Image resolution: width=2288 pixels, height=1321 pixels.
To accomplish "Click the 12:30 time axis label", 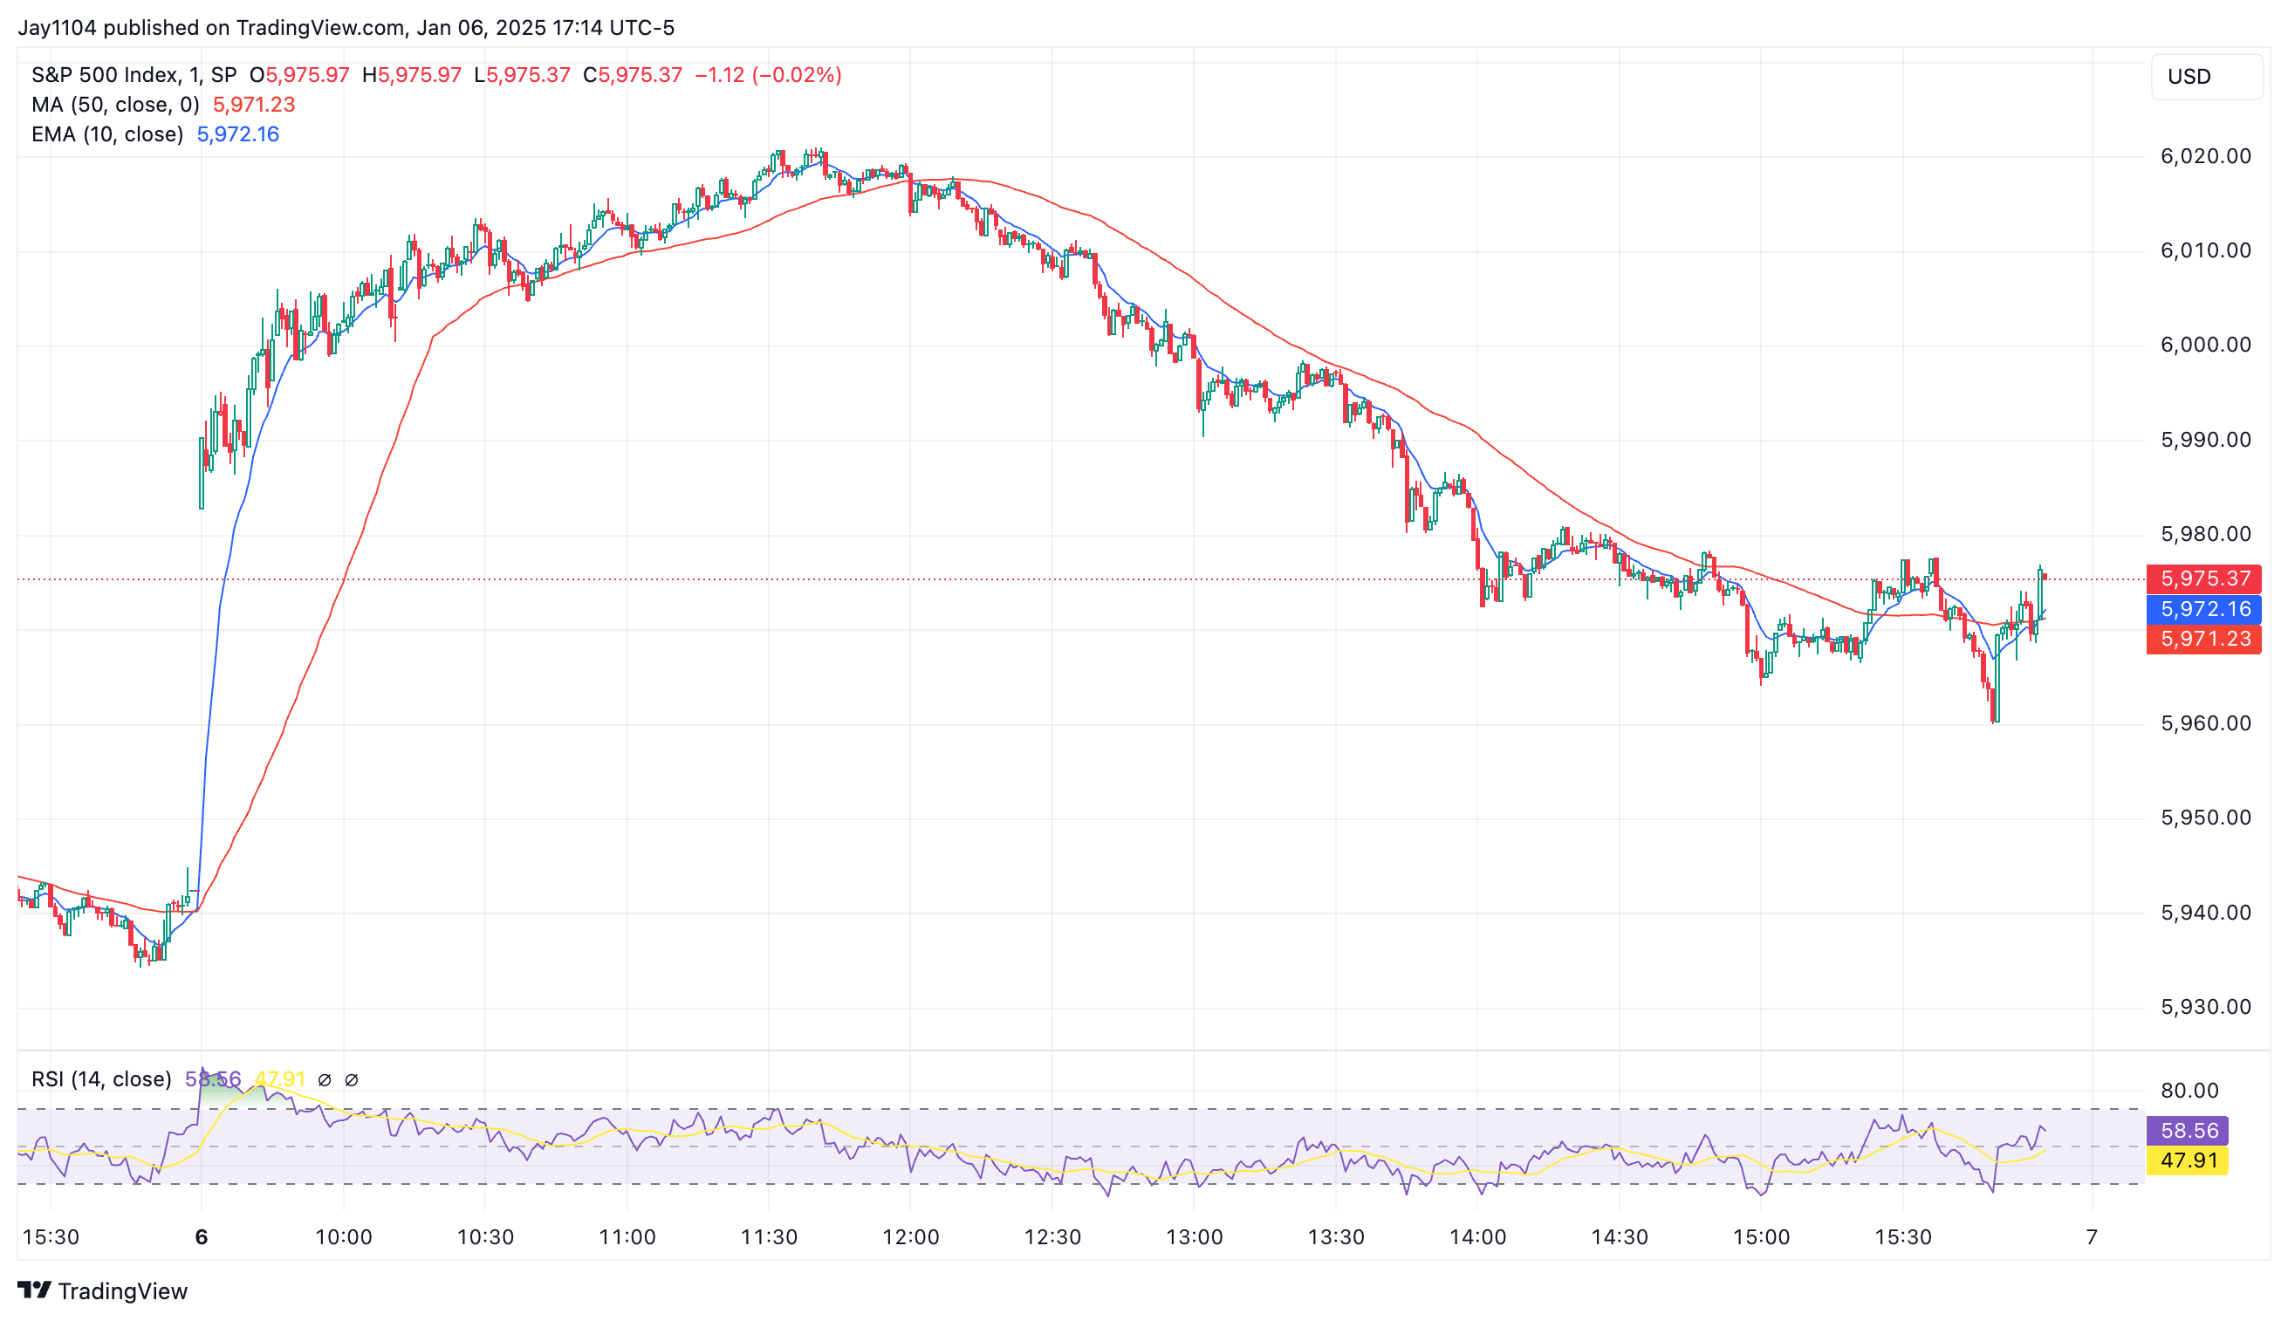I will click(x=1052, y=1237).
